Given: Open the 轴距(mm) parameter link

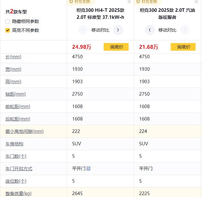Looking at the screenshot, I should click(x=15, y=94).
